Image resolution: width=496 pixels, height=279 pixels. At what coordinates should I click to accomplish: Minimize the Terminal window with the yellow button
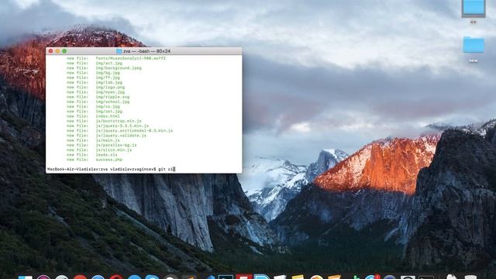coord(57,51)
